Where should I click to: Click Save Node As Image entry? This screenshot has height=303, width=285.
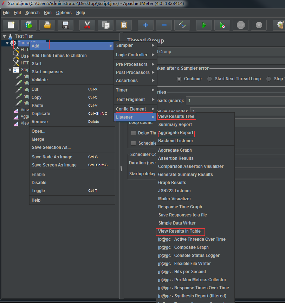point(72,157)
